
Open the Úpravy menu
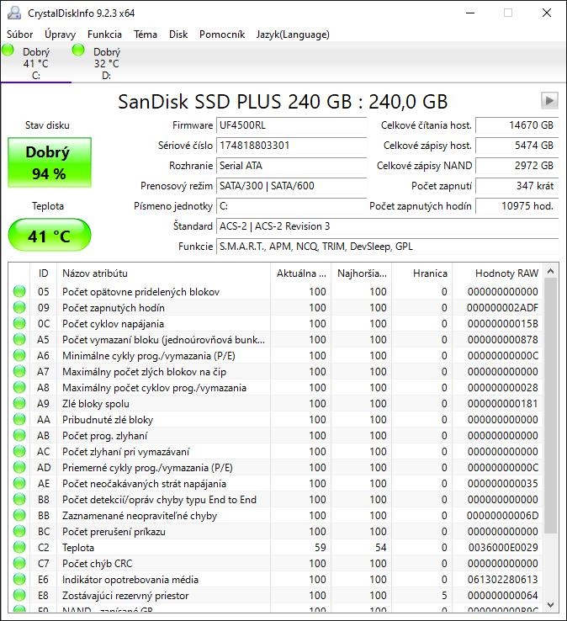coord(60,34)
